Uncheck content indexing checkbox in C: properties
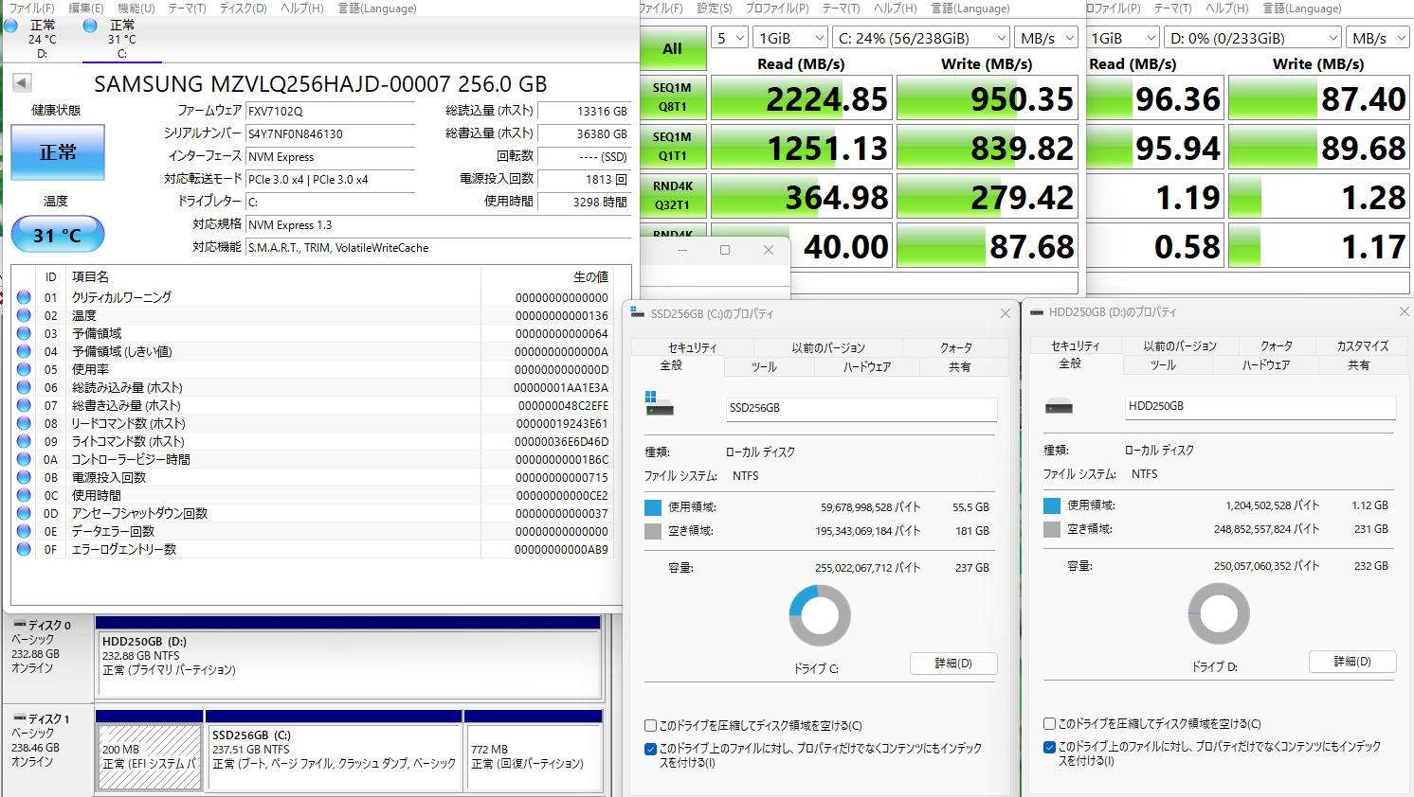The image size is (1414, 797). pyautogui.click(x=651, y=749)
